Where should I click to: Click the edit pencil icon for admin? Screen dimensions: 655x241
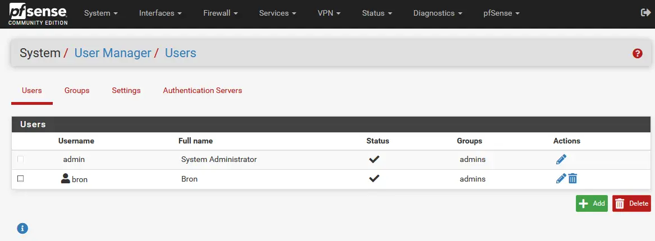(x=561, y=160)
